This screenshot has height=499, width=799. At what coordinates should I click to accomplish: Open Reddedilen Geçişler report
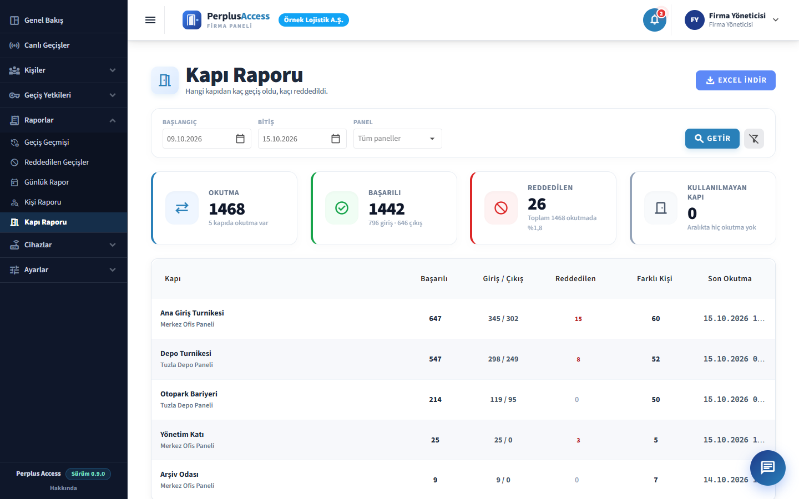coord(64,162)
